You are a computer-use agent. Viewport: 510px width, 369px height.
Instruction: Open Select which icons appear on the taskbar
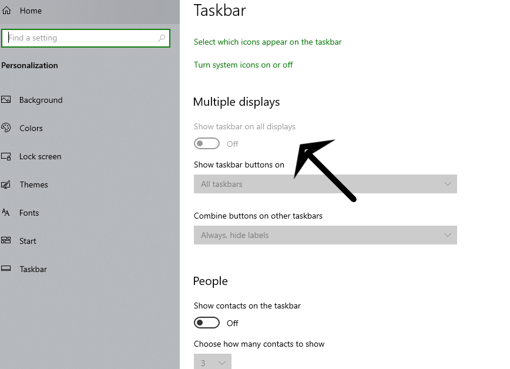point(268,42)
